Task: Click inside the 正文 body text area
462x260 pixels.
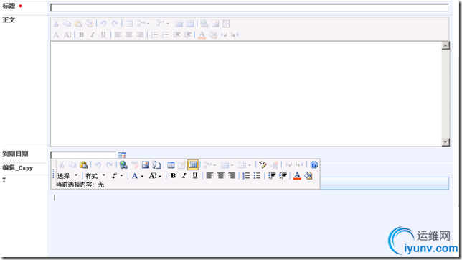Action: (x=246, y=93)
